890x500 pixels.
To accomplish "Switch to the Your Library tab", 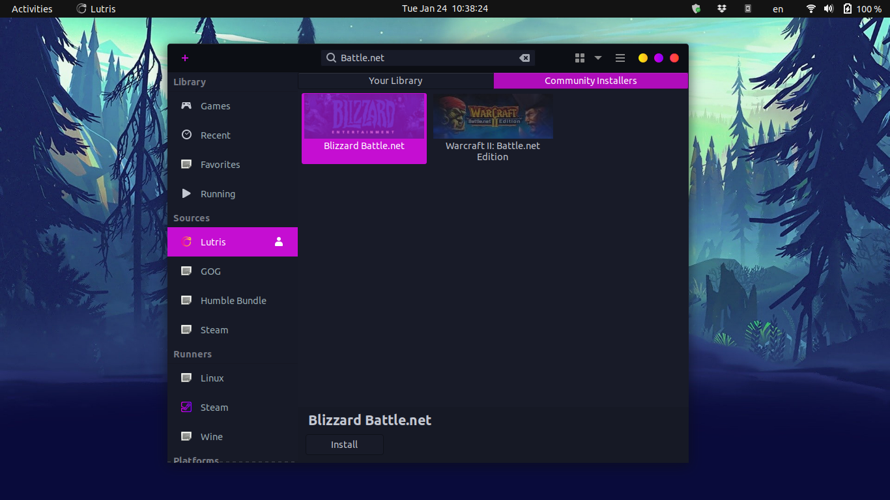I will [395, 80].
